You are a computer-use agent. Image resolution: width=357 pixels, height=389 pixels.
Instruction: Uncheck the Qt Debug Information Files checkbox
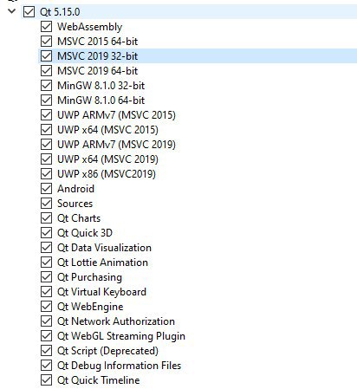[46, 366]
